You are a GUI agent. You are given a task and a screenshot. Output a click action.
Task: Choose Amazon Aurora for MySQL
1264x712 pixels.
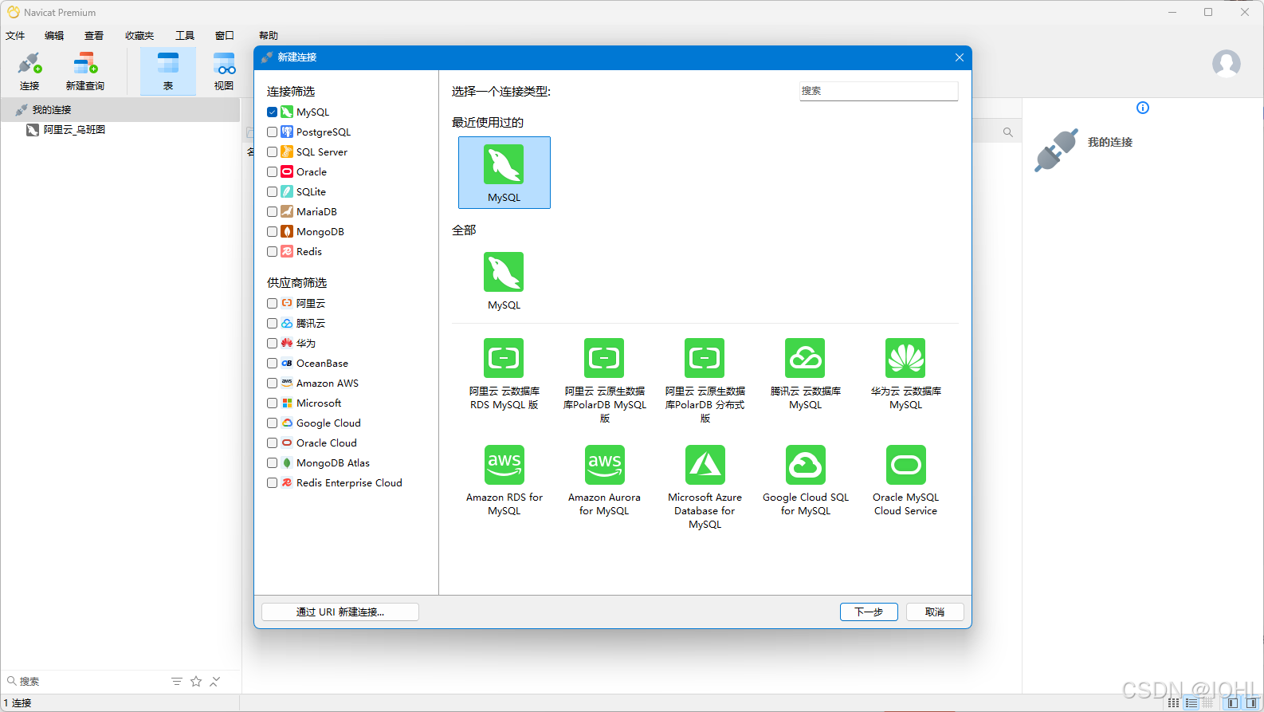(604, 481)
